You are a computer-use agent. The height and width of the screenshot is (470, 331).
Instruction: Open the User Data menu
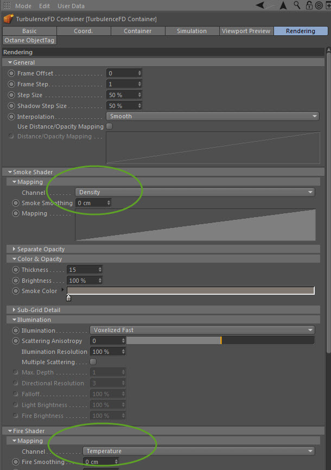(71, 6)
